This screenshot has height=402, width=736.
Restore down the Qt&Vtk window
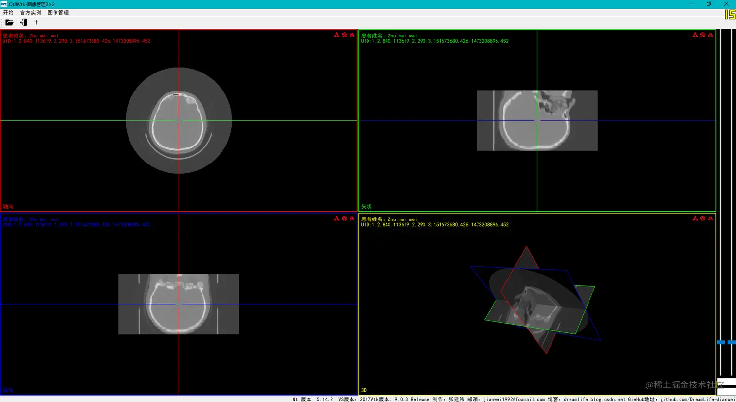pos(709,4)
